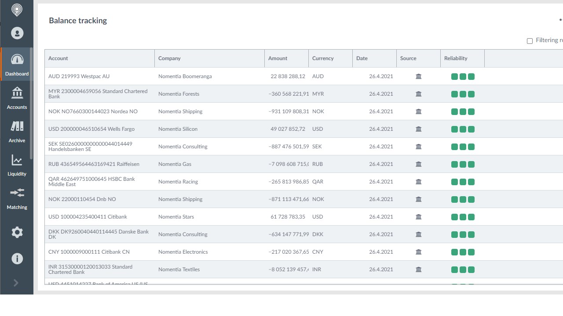This screenshot has width=563, height=316.
Task: Click bank source icon for Citibank CN row
Action: (x=419, y=252)
